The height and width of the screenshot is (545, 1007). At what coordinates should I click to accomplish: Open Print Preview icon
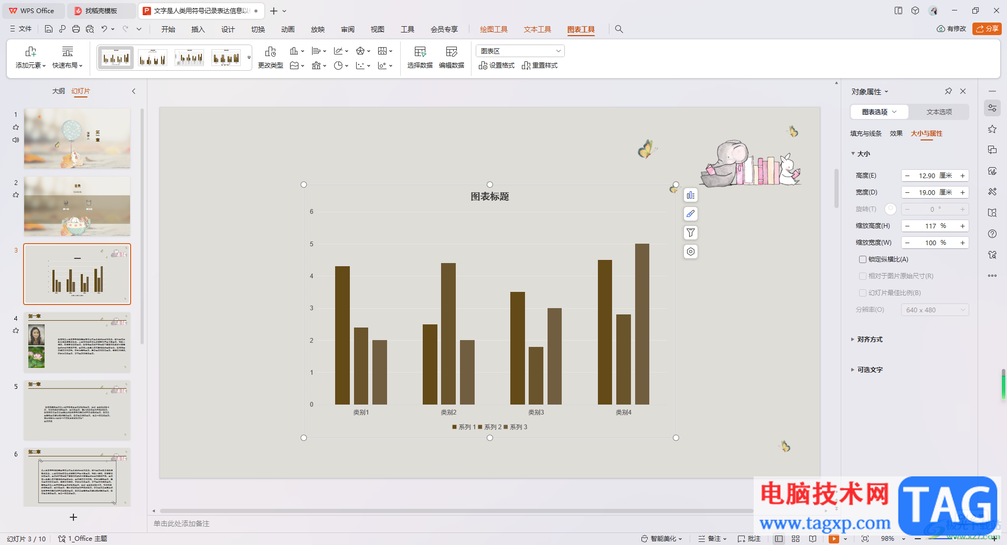point(90,29)
